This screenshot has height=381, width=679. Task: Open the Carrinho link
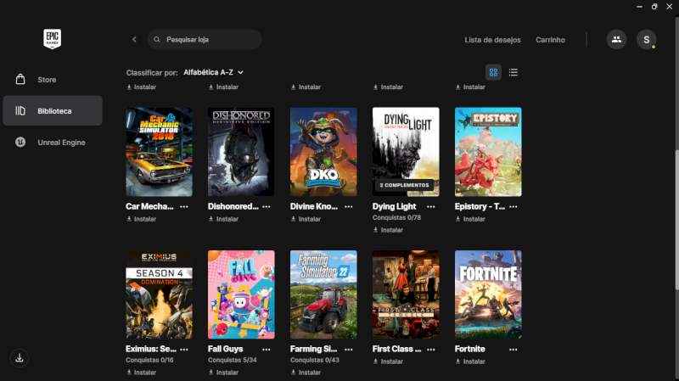(x=550, y=40)
